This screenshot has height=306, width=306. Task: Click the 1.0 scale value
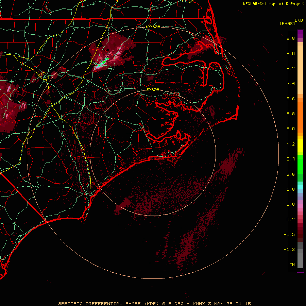click(291, 204)
